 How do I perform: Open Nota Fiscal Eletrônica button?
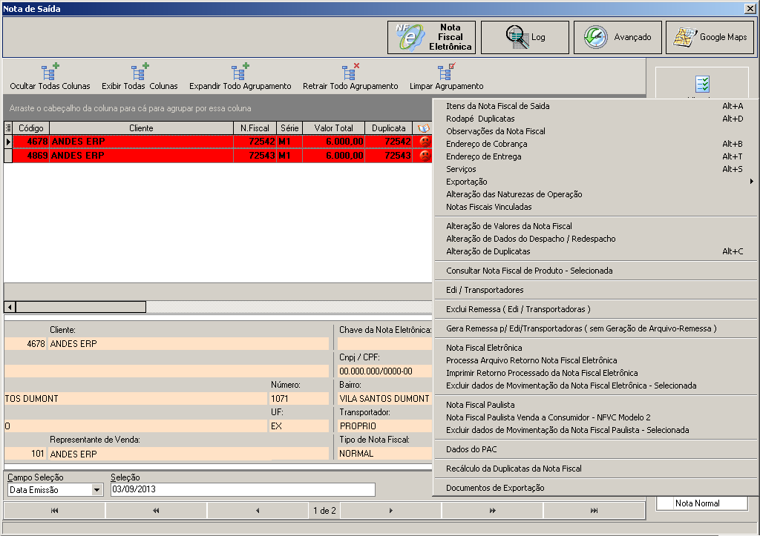click(431, 37)
